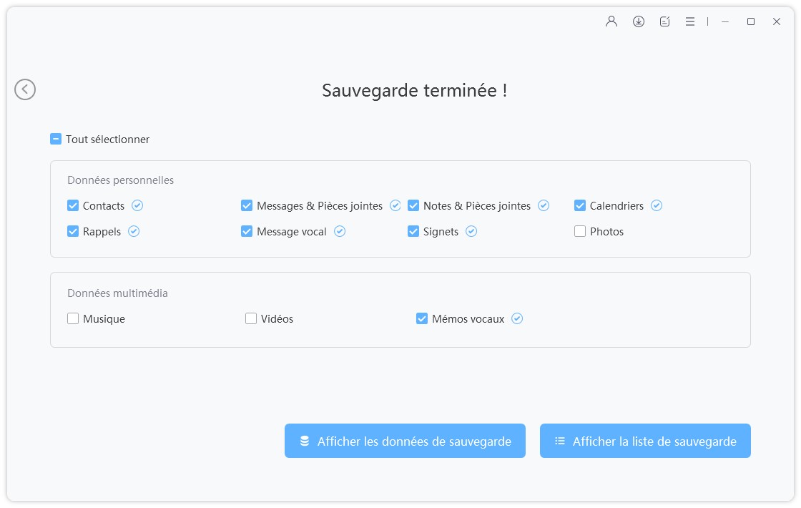
Task: Click Afficher la liste de sauvegarde button
Action: tap(645, 441)
